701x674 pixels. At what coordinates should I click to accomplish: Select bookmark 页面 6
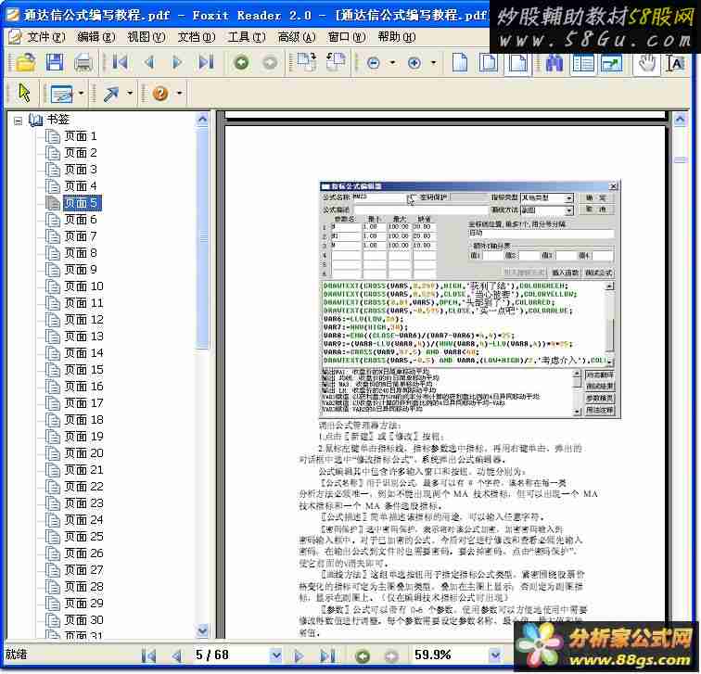(81, 220)
